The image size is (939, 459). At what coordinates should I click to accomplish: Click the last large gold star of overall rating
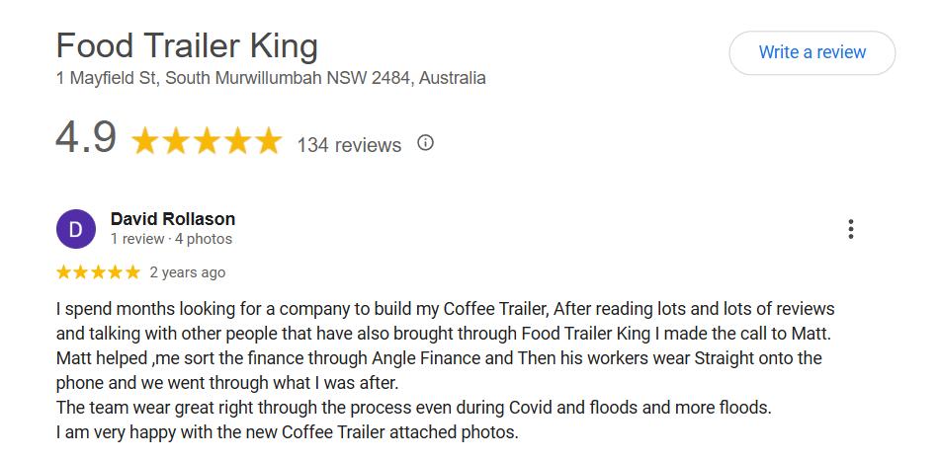click(x=268, y=141)
